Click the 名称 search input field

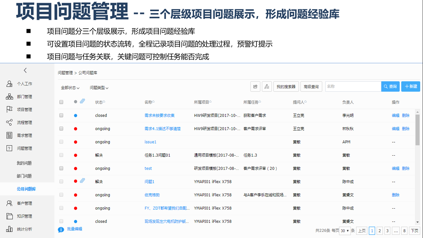[x=353, y=86]
